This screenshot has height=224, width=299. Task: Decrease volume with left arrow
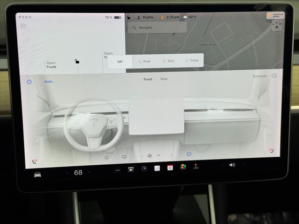[222, 165]
